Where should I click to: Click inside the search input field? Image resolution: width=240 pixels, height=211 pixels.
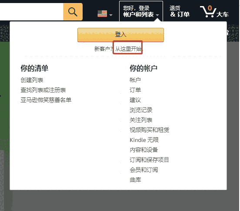pos(32,12)
